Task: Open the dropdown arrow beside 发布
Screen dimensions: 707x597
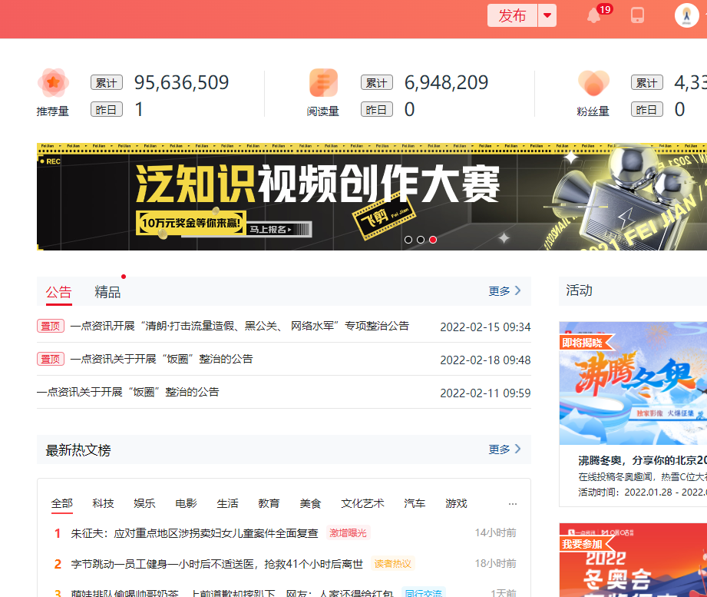Action: click(x=547, y=15)
